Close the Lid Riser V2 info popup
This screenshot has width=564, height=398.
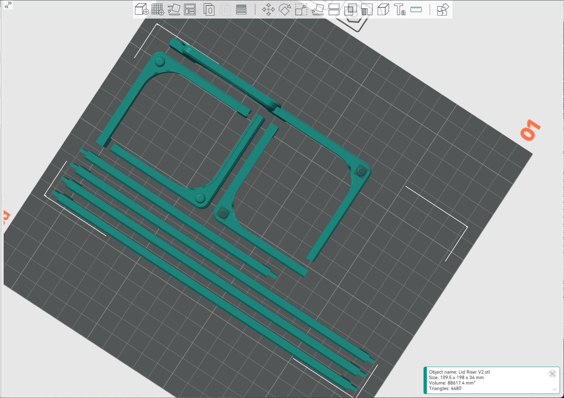(x=552, y=374)
